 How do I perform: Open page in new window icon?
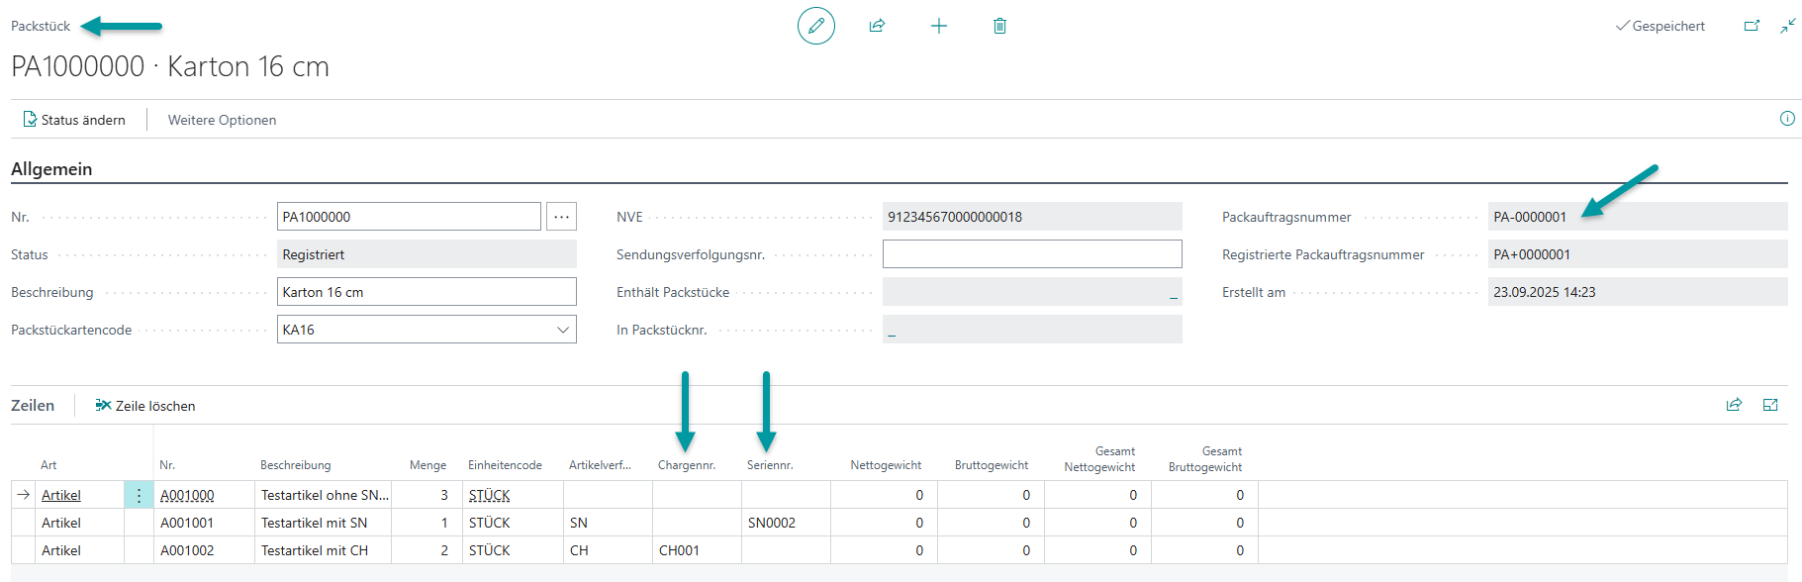pyautogui.click(x=1752, y=26)
